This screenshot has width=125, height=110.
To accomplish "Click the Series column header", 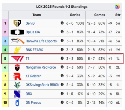I will (x=75, y=15).
